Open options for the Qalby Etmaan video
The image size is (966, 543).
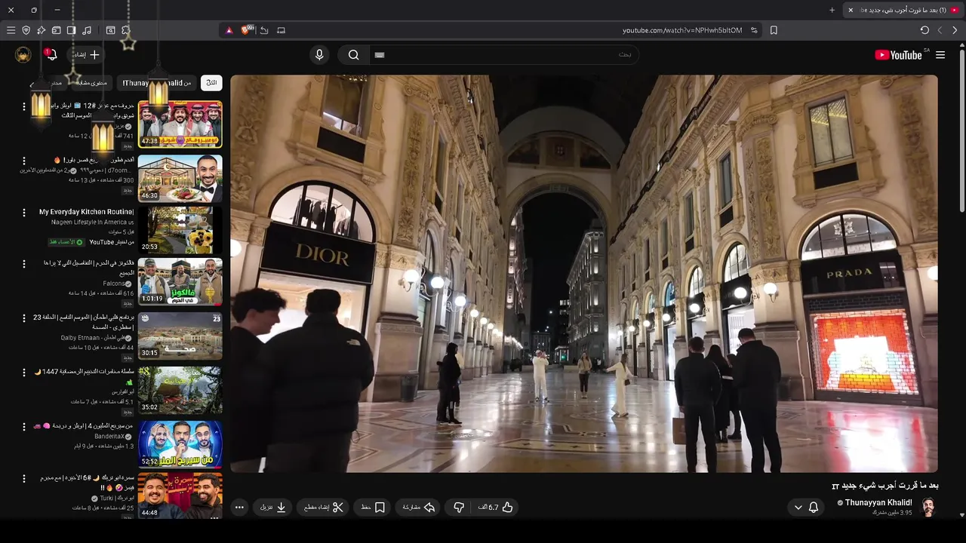(24, 318)
